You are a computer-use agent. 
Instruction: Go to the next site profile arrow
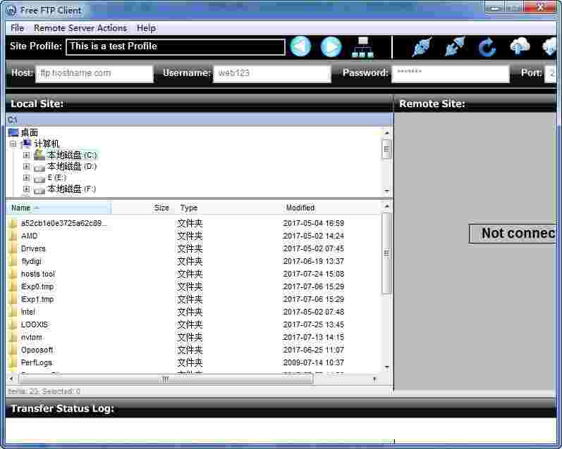point(331,46)
